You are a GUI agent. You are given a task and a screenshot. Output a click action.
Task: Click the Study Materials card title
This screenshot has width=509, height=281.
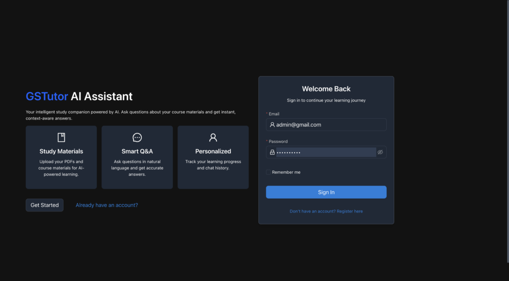click(61, 151)
